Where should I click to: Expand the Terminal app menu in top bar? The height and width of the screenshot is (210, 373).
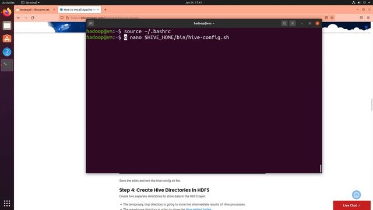click(30, 2)
